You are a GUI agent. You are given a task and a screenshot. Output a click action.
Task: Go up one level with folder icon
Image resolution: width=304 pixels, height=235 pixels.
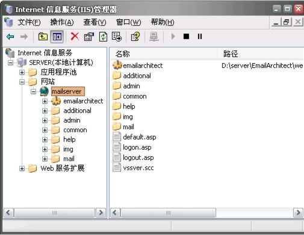43,37
